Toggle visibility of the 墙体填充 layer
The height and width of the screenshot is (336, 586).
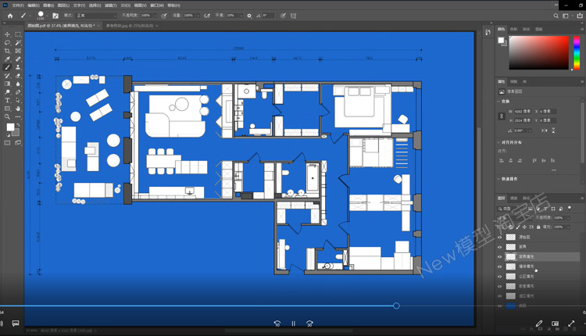500,266
